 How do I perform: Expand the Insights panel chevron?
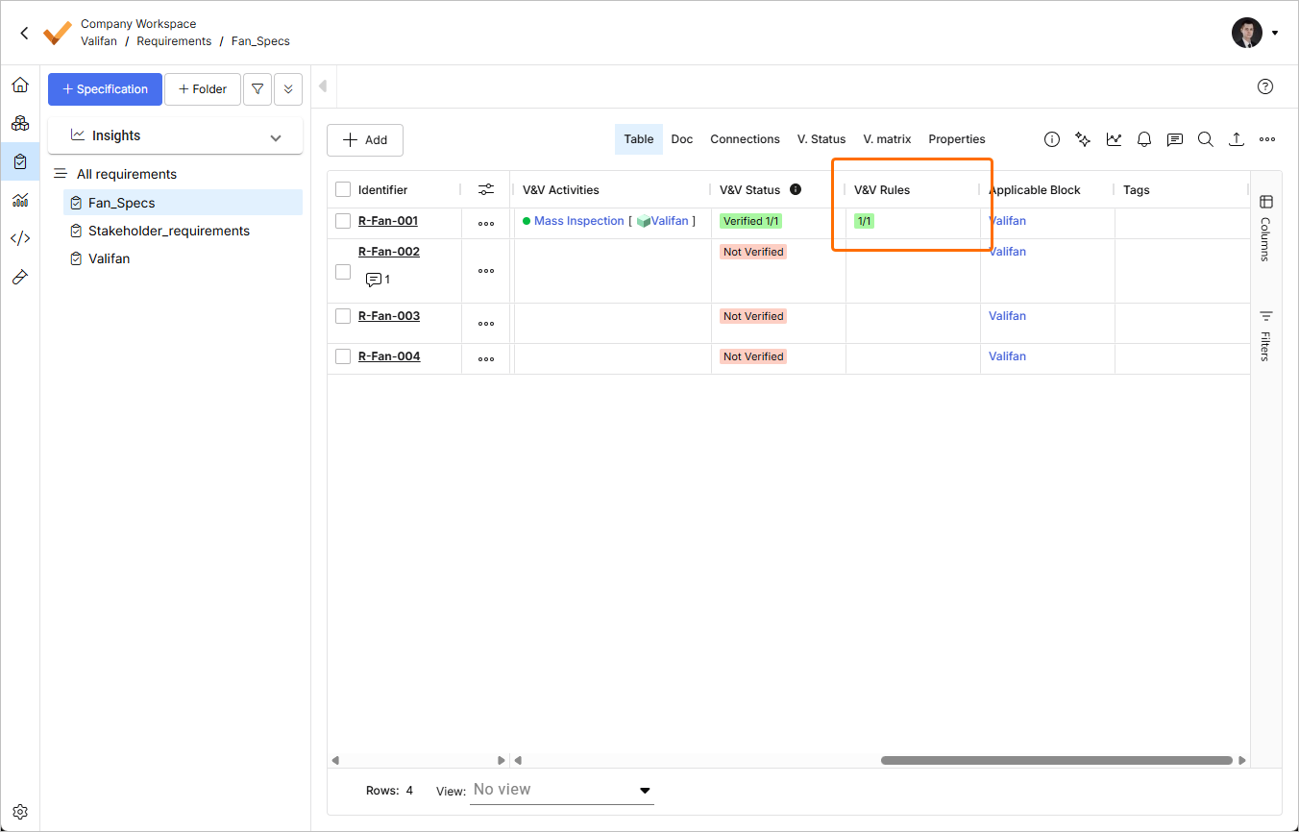coord(276,137)
